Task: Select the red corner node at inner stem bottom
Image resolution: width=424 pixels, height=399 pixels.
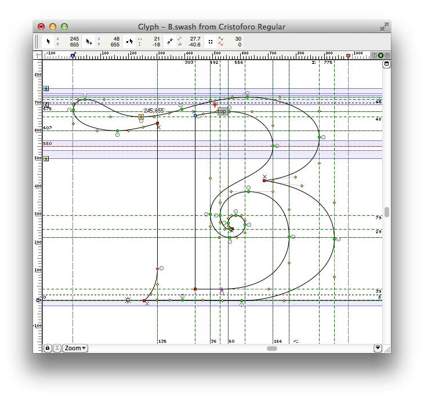Action: point(195,289)
